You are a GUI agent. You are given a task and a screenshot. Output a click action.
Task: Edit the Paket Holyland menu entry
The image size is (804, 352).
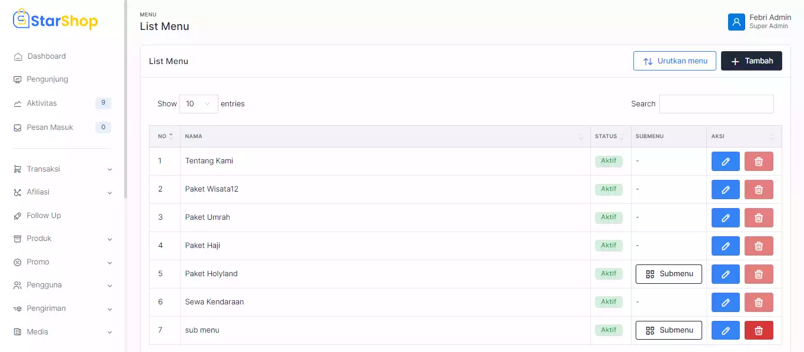coord(725,274)
